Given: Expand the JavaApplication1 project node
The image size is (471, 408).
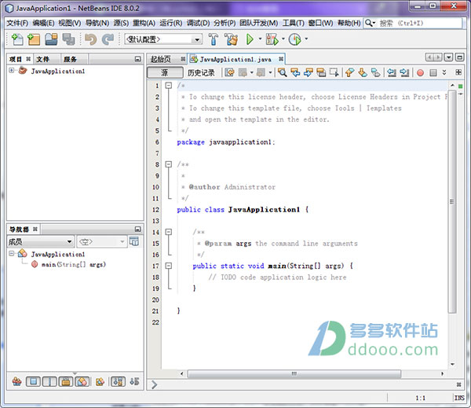Looking at the screenshot, I should coord(12,71).
